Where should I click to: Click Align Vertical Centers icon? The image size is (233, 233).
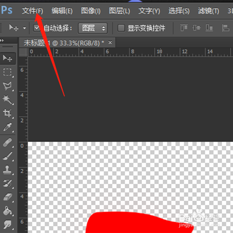196,28
